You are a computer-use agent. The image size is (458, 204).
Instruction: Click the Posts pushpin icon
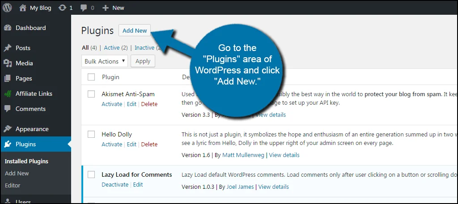pos(8,48)
